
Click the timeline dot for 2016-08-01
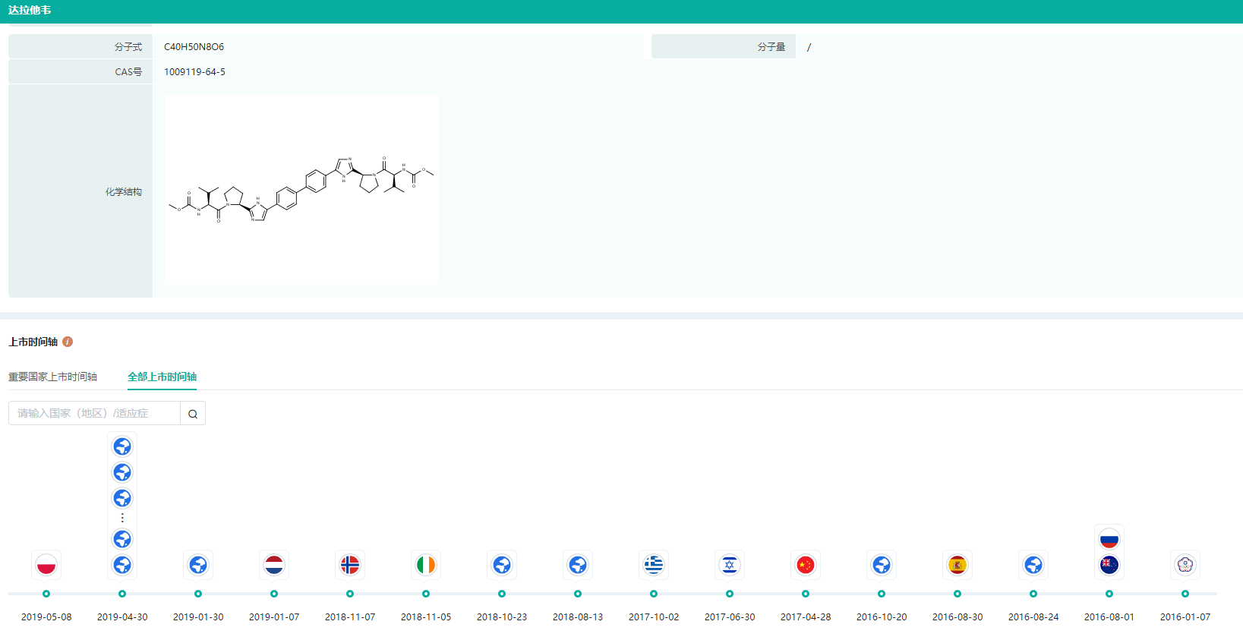coord(1109,594)
